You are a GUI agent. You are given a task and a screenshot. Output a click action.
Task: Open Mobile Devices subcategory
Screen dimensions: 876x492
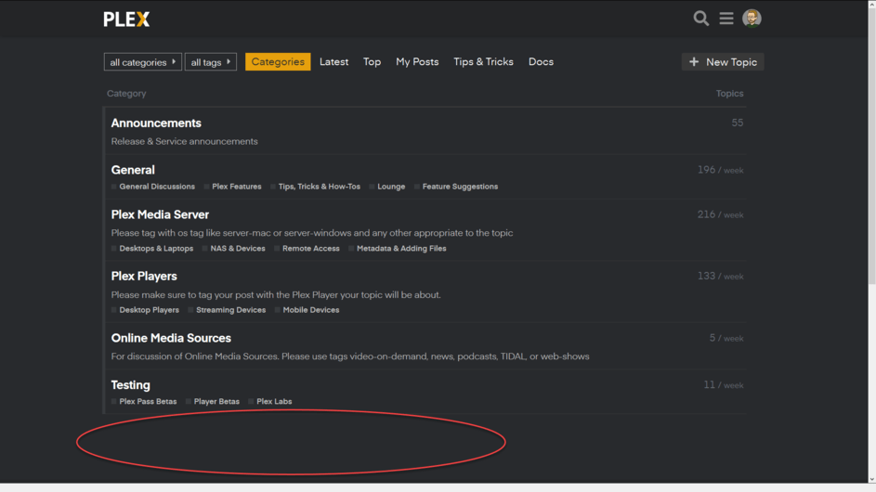[x=310, y=310]
